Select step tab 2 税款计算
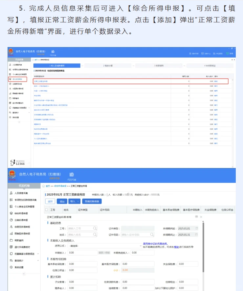Viewport: 243px width, 291px height. coord(108,66)
